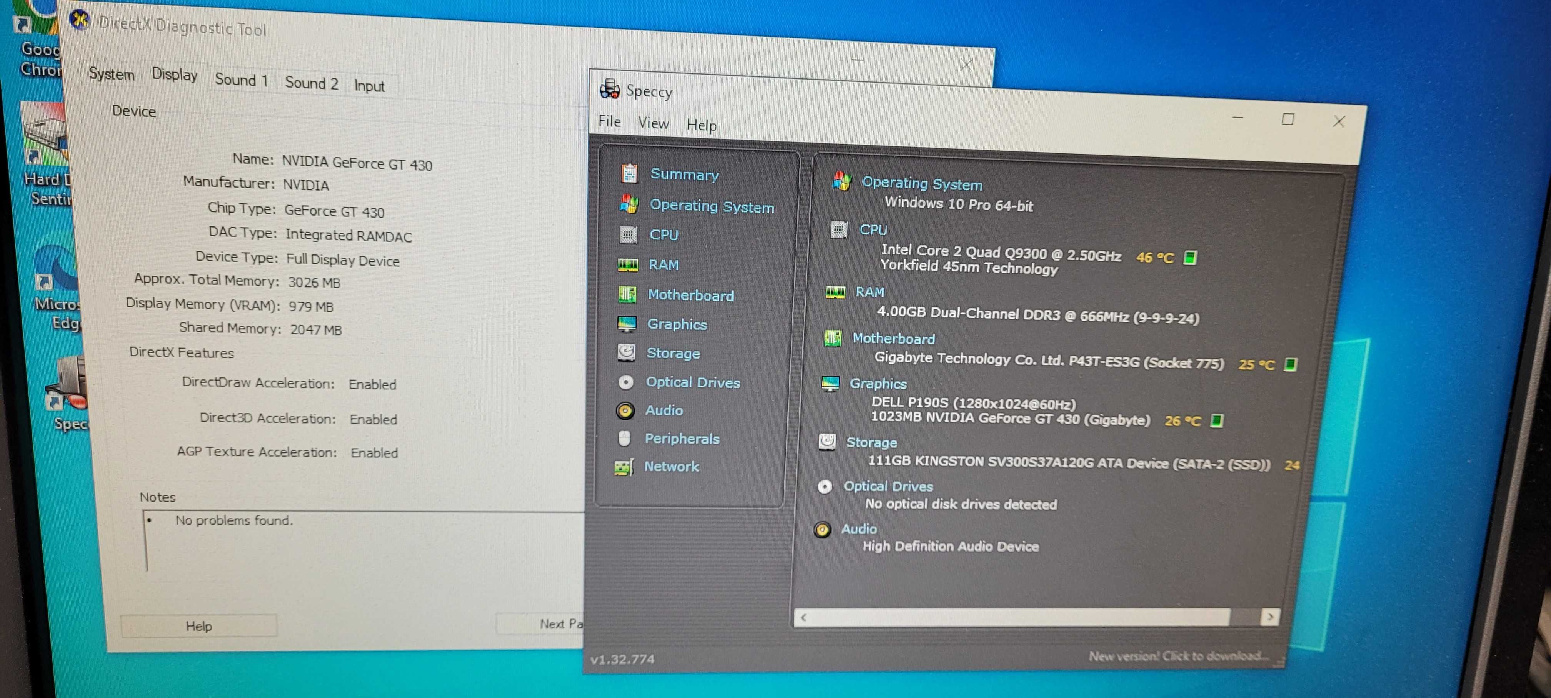1551x698 pixels.
Task: Click the CPU icon in the summary pane
Action: coord(839,229)
